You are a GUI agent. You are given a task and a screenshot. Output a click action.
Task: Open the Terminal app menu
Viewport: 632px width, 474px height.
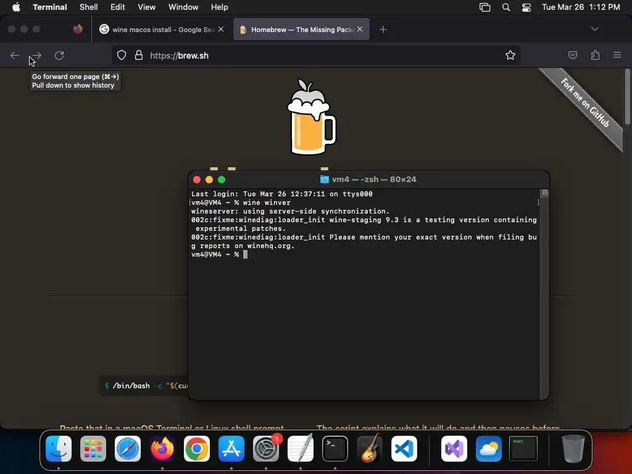tap(49, 7)
